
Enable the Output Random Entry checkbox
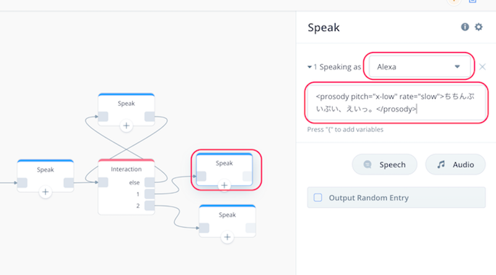[x=317, y=198]
